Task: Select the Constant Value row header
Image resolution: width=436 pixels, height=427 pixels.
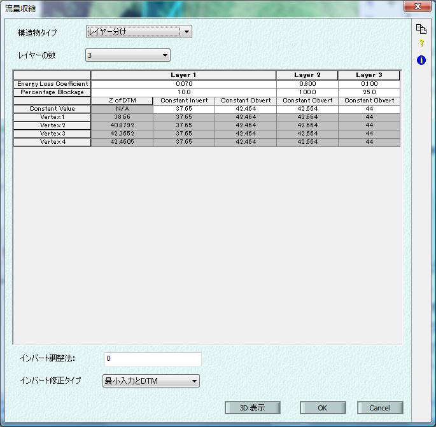Action: tap(52, 109)
